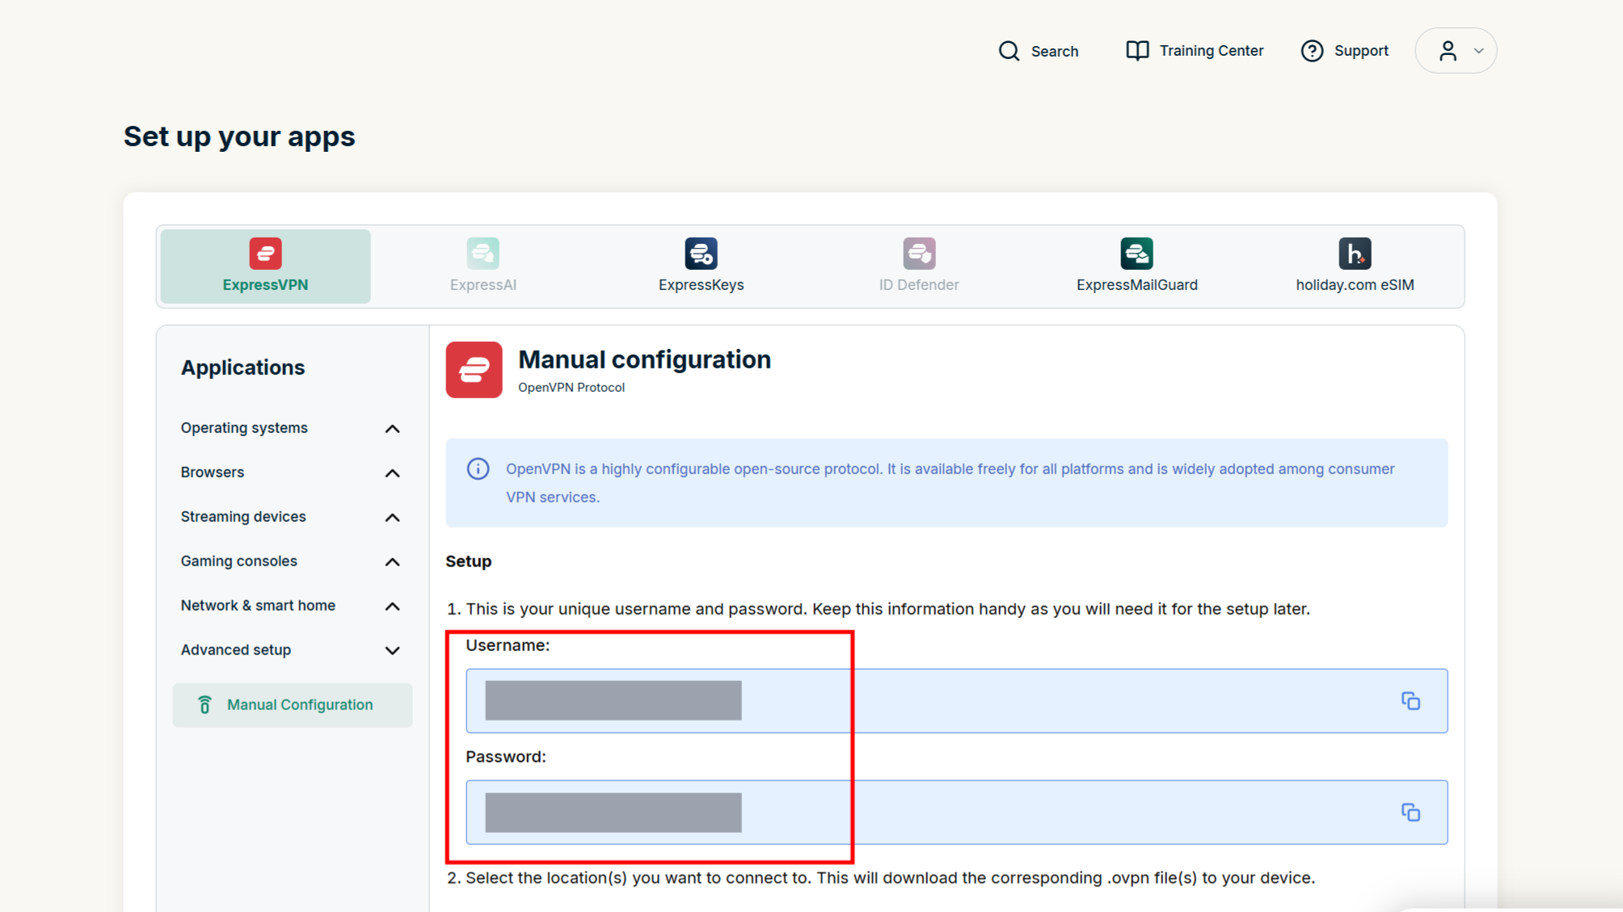Expand the Operating systems section chevron

pos(392,428)
